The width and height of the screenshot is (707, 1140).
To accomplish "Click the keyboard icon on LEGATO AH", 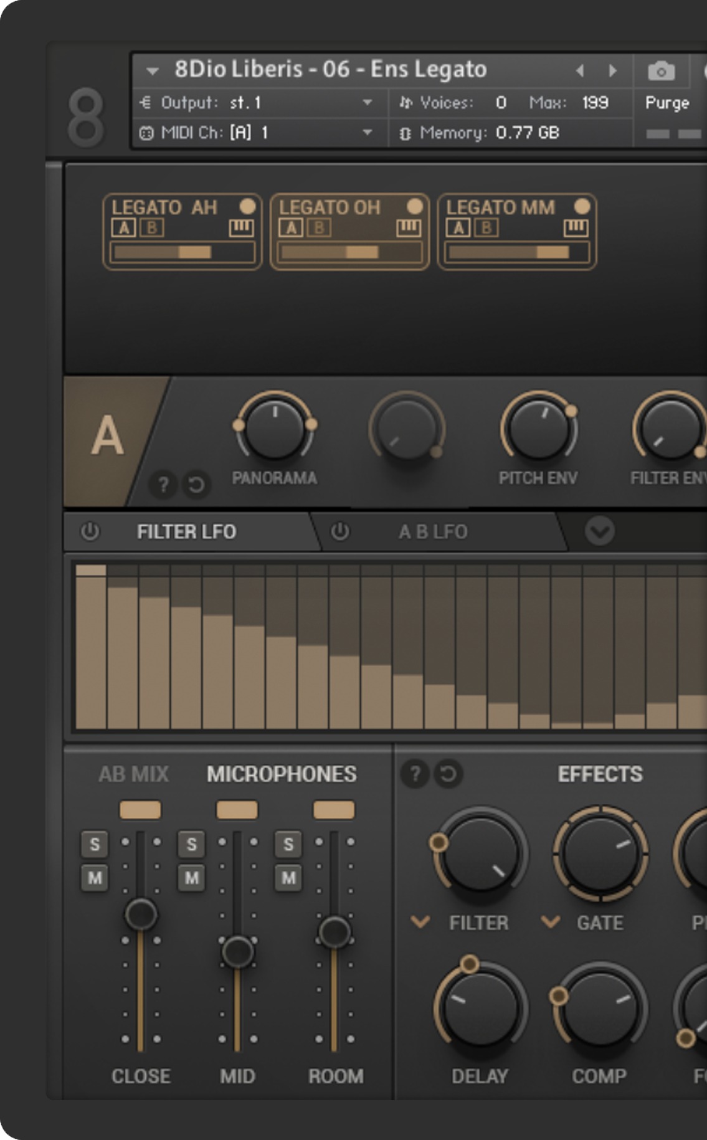I will pos(241,229).
